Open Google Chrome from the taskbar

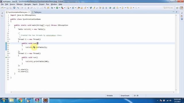click(x=20, y=100)
